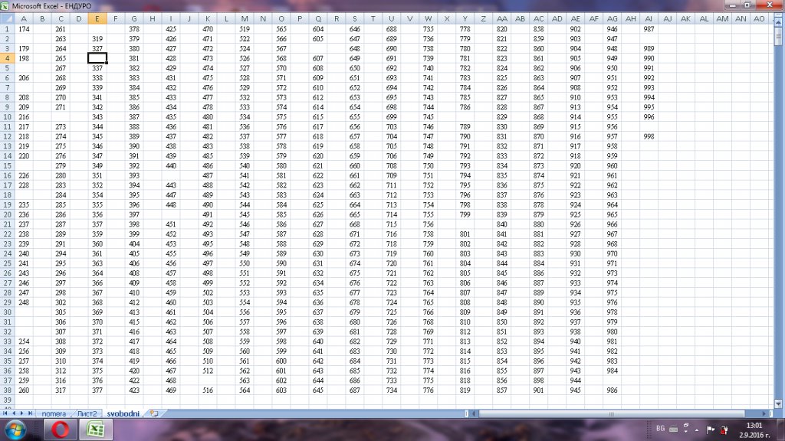Open the on-screen keyboard tray icon
The width and height of the screenshot is (785, 441).
click(x=673, y=429)
